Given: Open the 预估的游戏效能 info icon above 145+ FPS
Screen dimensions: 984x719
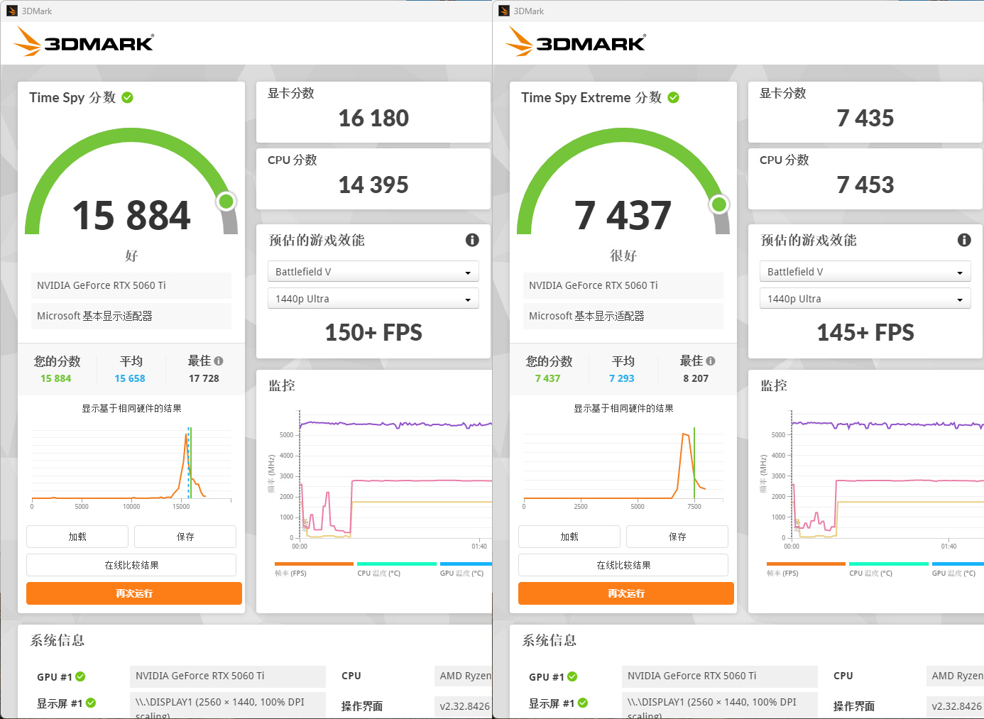Looking at the screenshot, I should (x=964, y=240).
